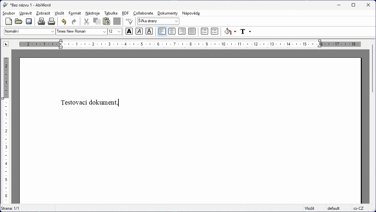Toggle underline formatting
The height and width of the screenshot is (212, 376).
tap(149, 31)
